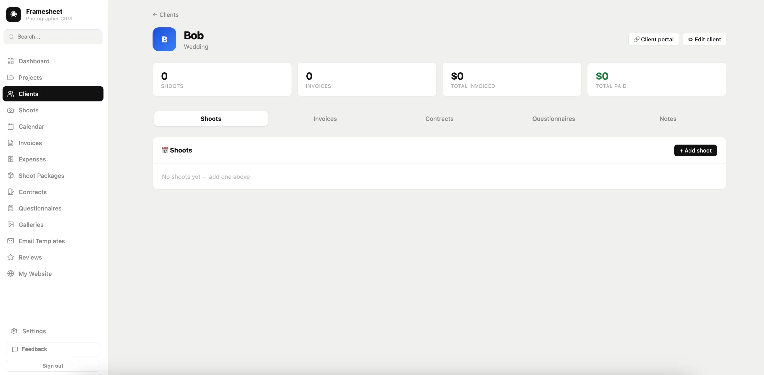The width and height of the screenshot is (764, 375).
Task: Click the Reviews star icon
Action: [x=11, y=257]
